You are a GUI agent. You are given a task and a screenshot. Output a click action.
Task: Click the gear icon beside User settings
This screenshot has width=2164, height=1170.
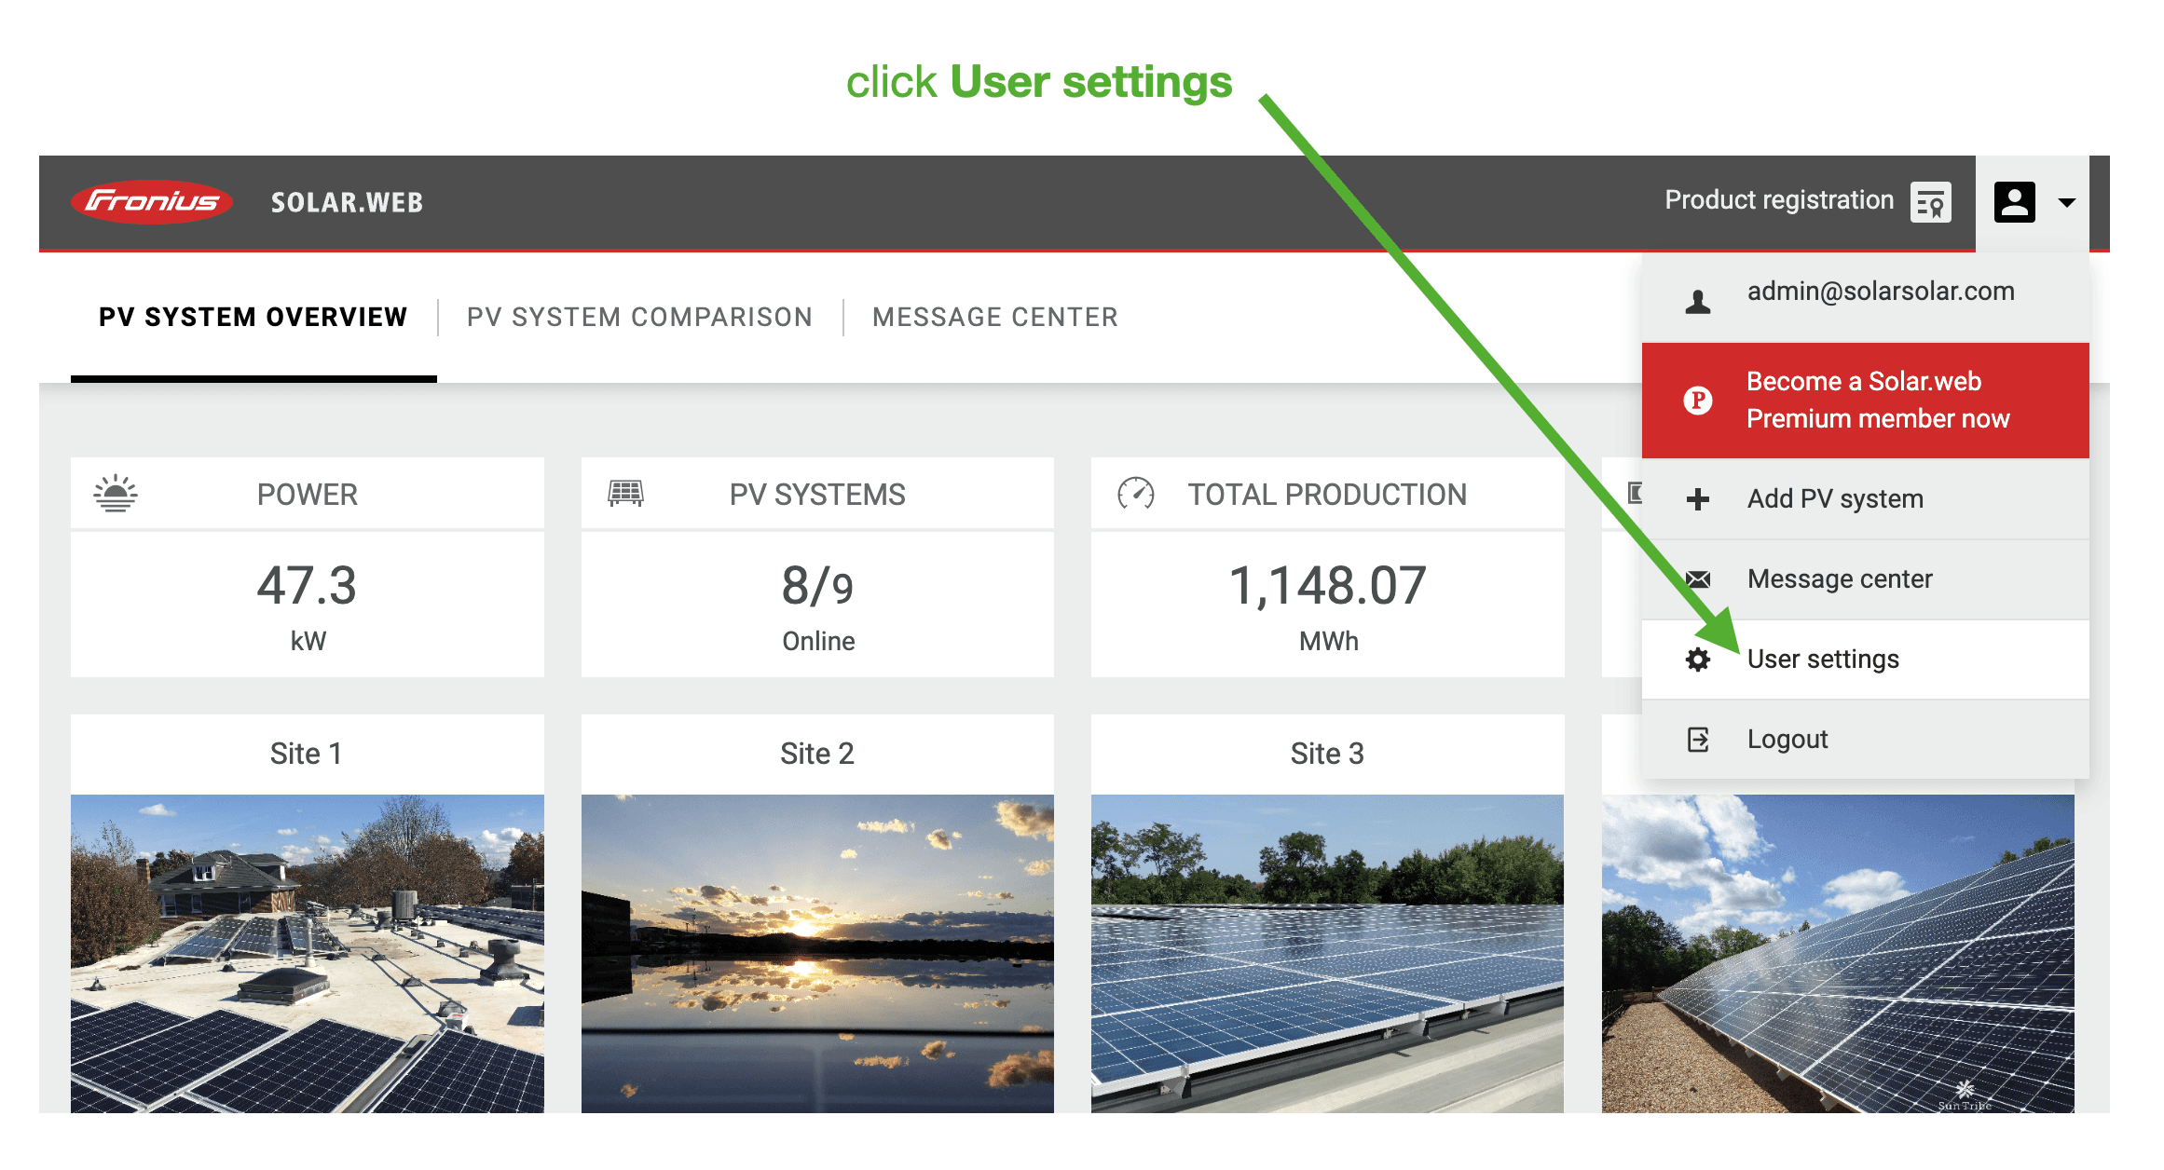pyautogui.click(x=1698, y=660)
